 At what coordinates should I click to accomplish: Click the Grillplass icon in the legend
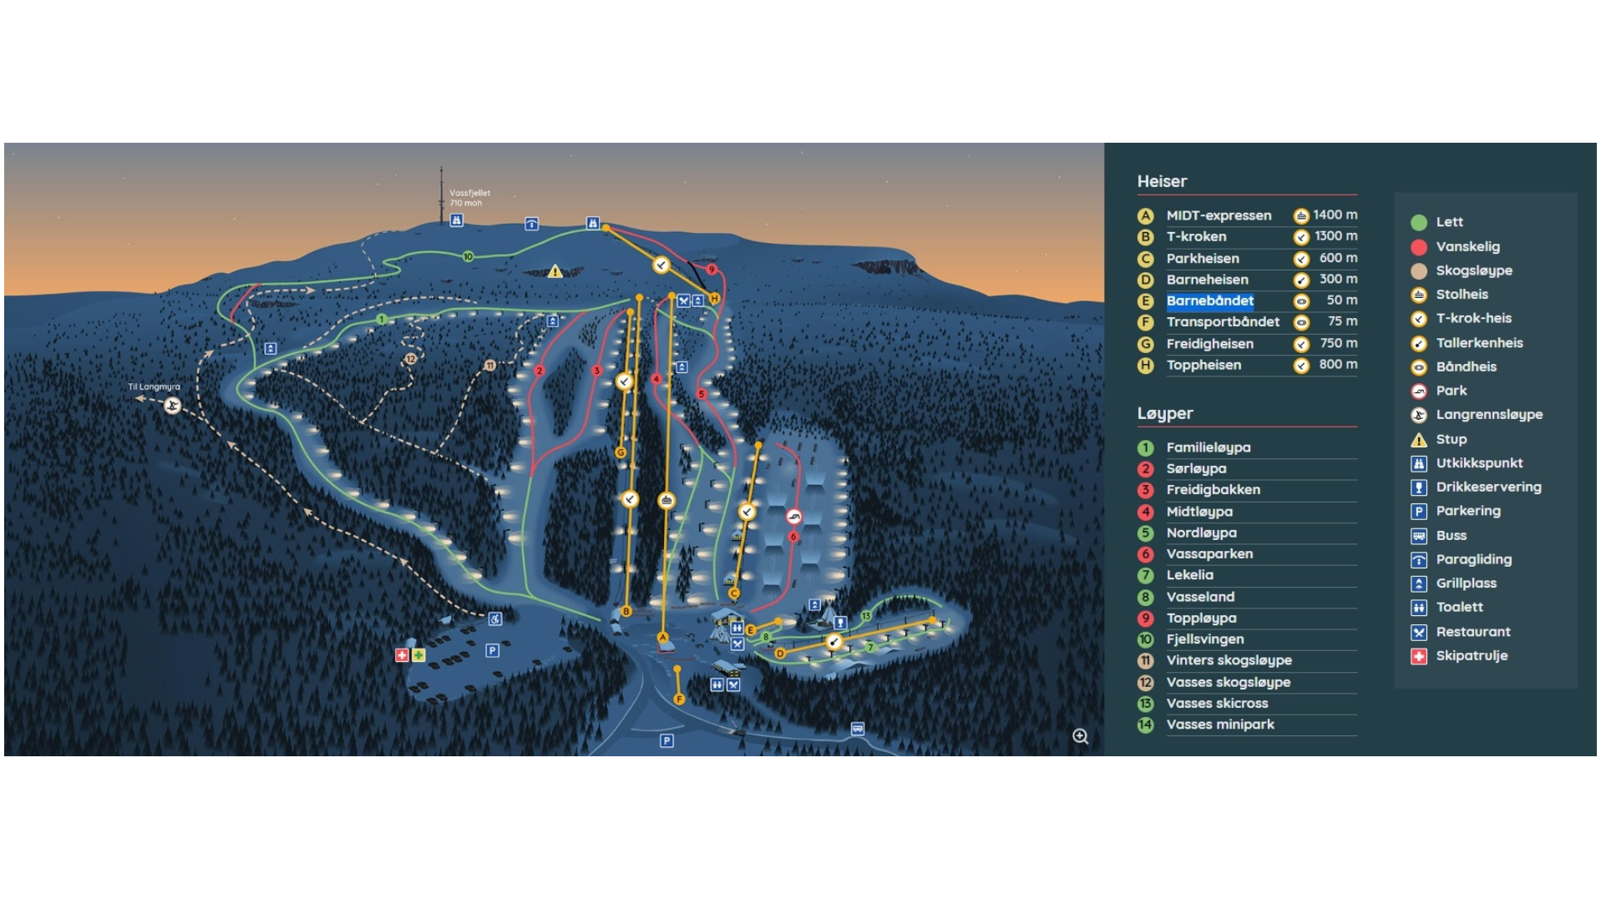coord(1420,583)
